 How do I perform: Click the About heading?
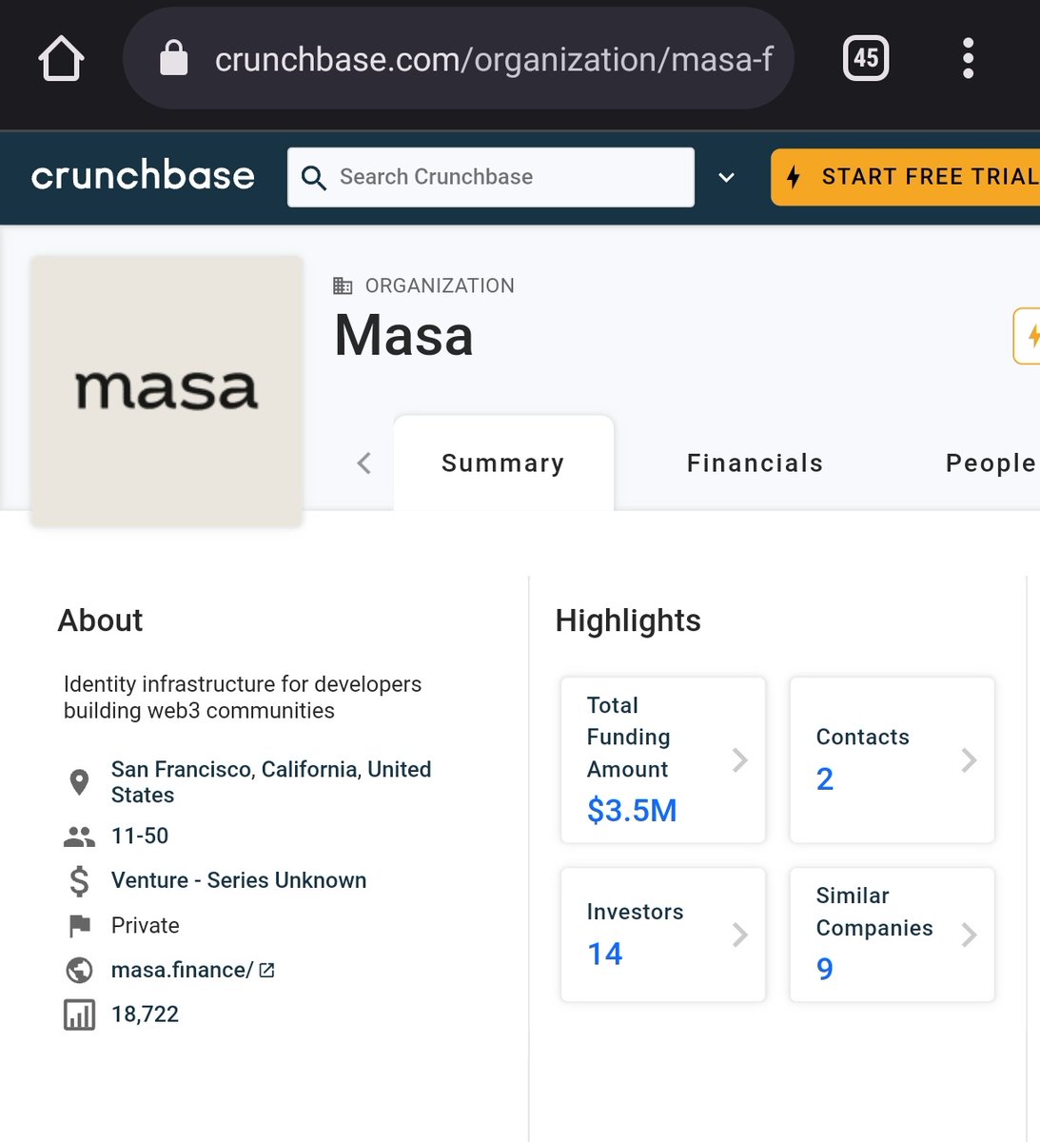(100, 620)
